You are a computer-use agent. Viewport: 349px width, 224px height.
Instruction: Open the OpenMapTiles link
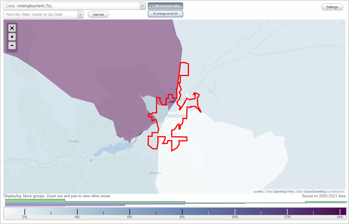tap(283, 191)
